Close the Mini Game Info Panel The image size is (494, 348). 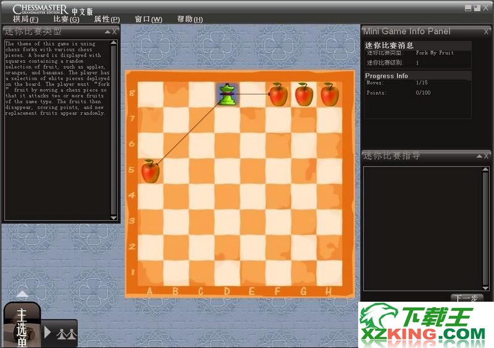(x=486, y=32)
